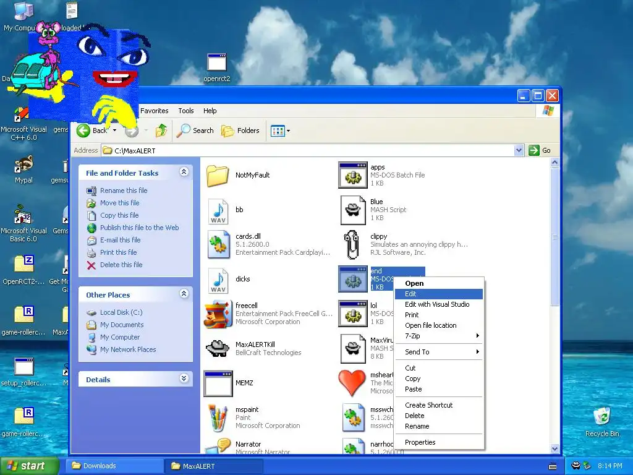Select the mshearts red heart icon

click(x=352, y=383)
